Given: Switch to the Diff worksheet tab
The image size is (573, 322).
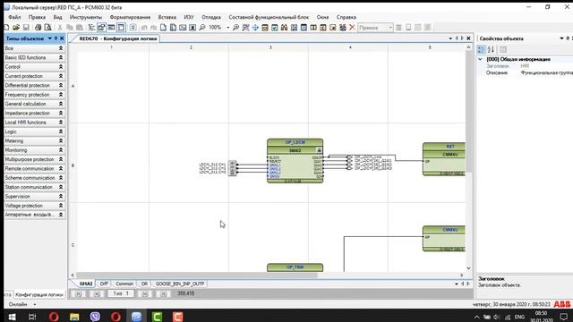Looking at the screenshot, I should [x=104, y=284].
